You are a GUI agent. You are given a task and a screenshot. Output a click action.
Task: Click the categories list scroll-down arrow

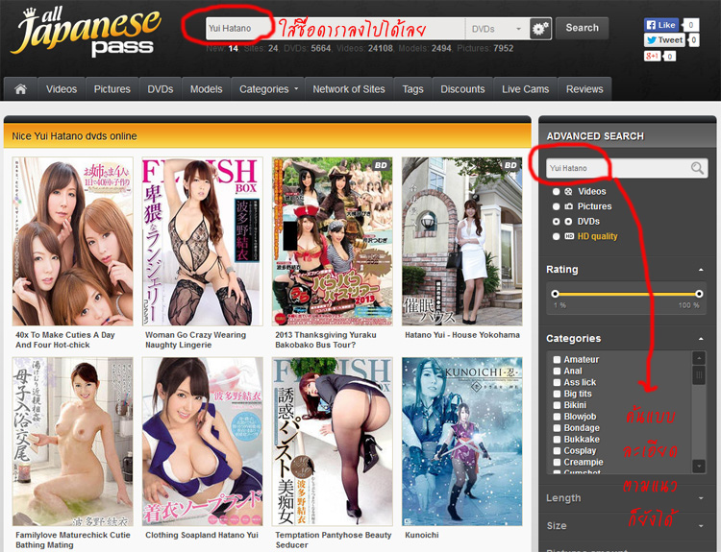click(699, 467)
